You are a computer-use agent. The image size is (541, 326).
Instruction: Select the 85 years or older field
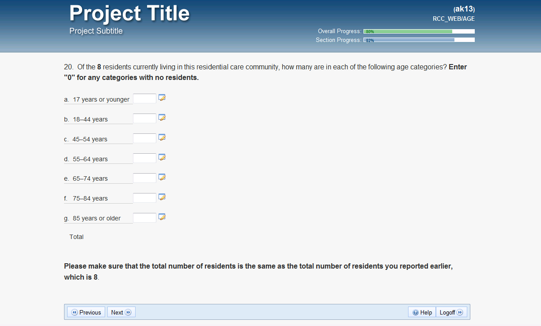click(x=144, y=218)
